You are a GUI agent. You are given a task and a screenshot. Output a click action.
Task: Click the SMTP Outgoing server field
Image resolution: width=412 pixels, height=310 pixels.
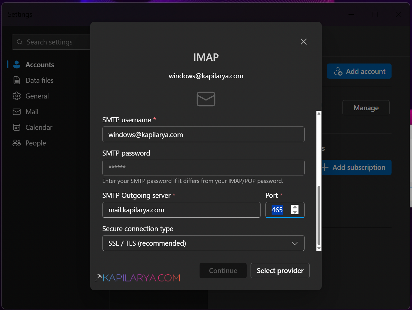(181, 210)
